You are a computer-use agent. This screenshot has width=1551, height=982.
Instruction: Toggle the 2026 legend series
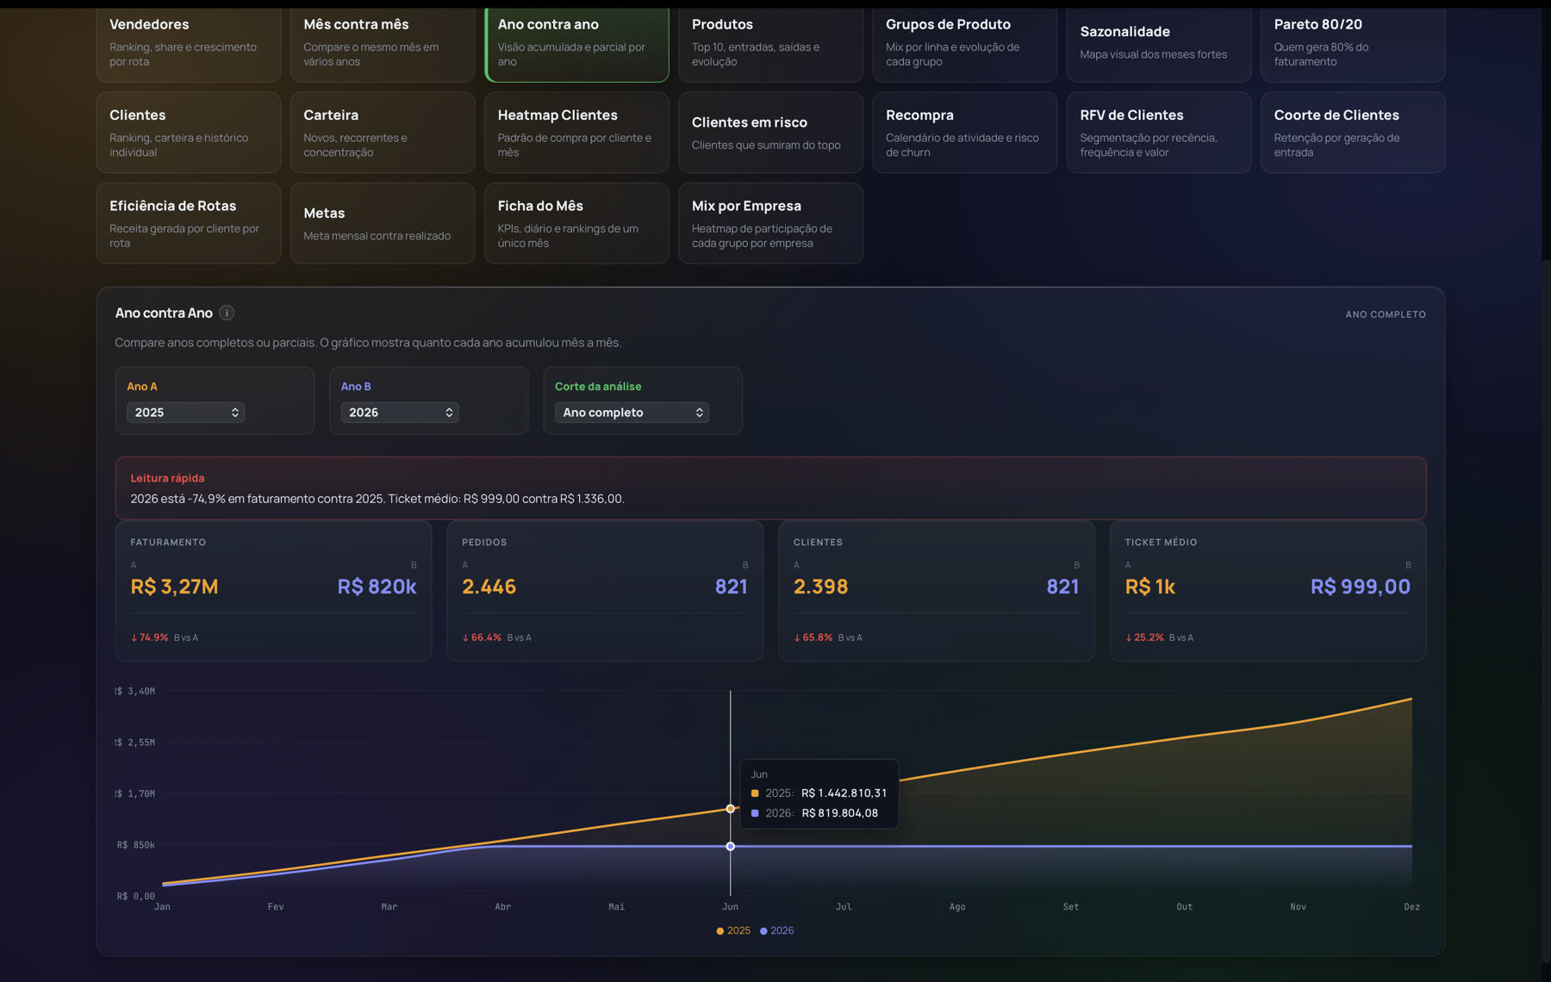[776, 930]
